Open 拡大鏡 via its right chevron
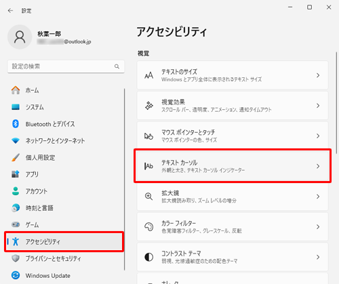 coord(318,197)
